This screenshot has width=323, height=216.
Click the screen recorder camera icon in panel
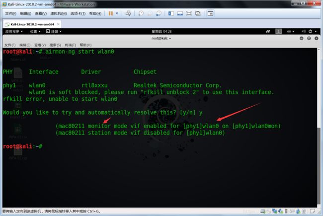click(268, 31)
